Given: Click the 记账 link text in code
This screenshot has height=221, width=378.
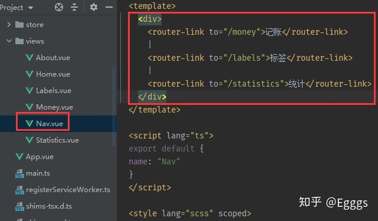Looking at the screenshot, I should pos(274,32).
